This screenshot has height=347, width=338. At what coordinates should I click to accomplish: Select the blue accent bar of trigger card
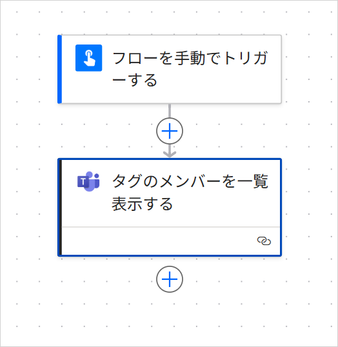coord(59,69)
